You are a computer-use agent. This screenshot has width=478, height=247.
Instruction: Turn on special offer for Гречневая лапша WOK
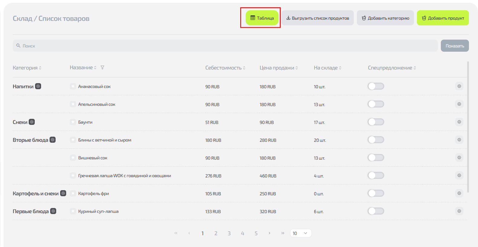point(376,175)
